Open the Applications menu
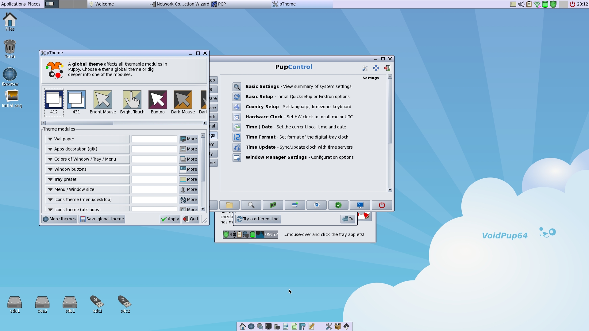589x331 pixels. coord(13,4)
